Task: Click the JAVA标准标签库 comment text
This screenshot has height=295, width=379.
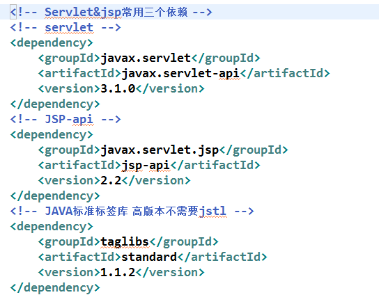Action: pyautogui.click(x=86, y=212)
